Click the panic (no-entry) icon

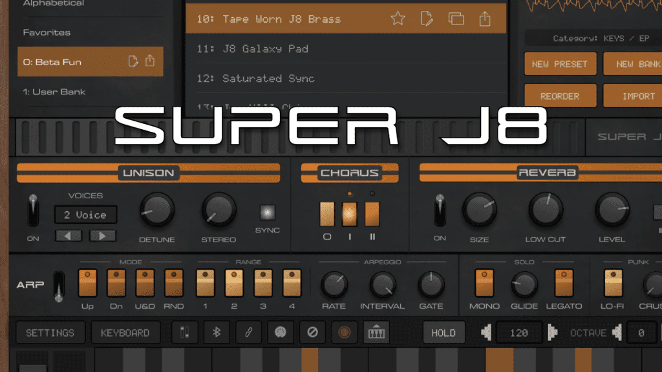(312, 333)
